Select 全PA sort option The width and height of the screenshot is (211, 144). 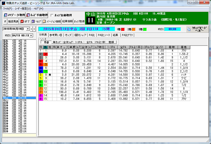click(89, 42)
